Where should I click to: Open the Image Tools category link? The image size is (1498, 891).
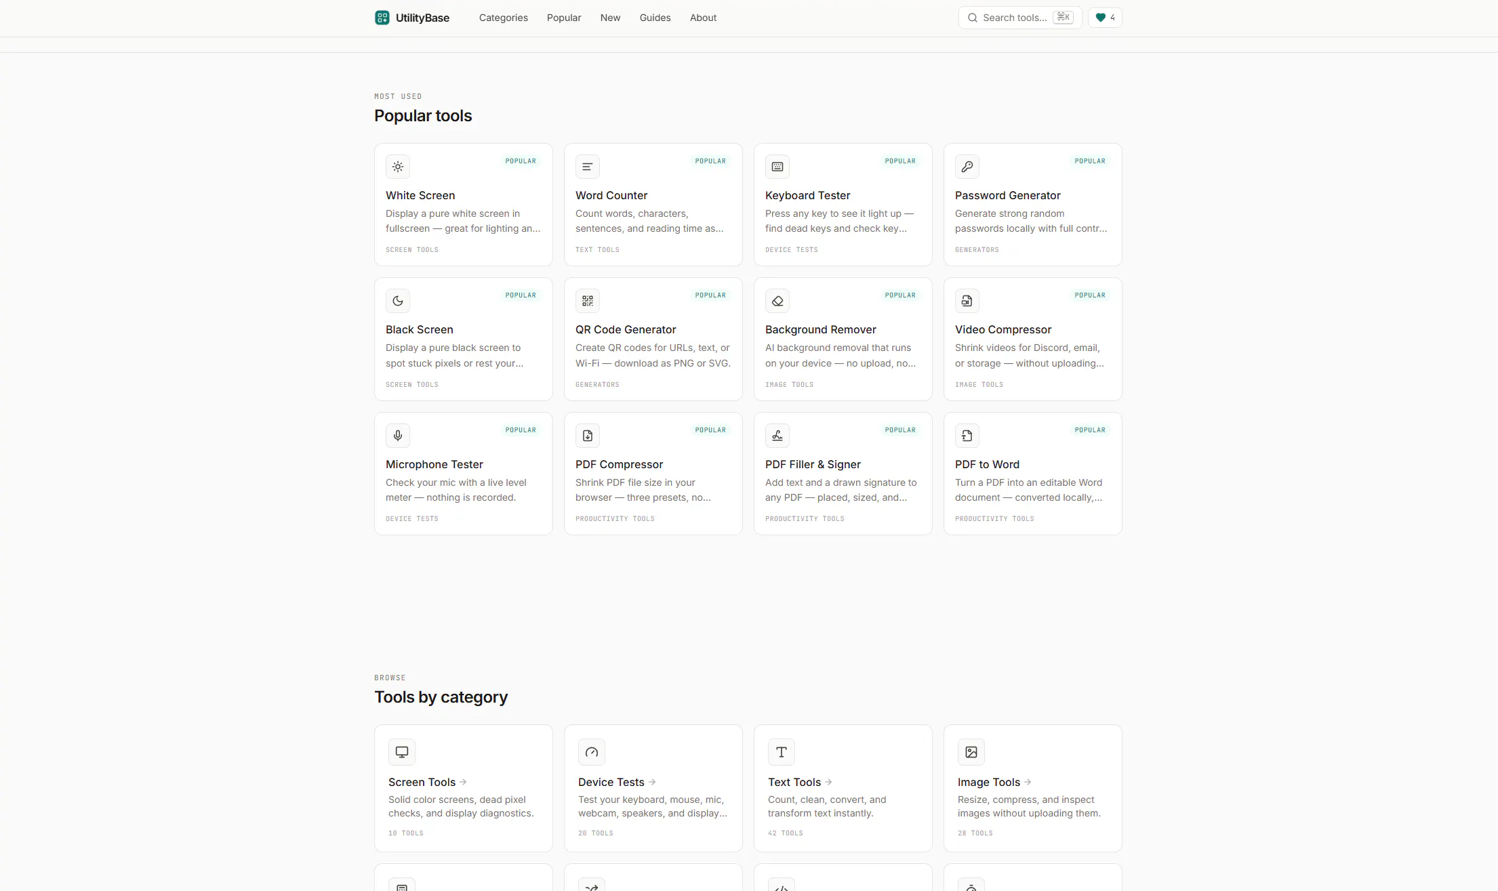pyautogui.click(x=988, y=782)
